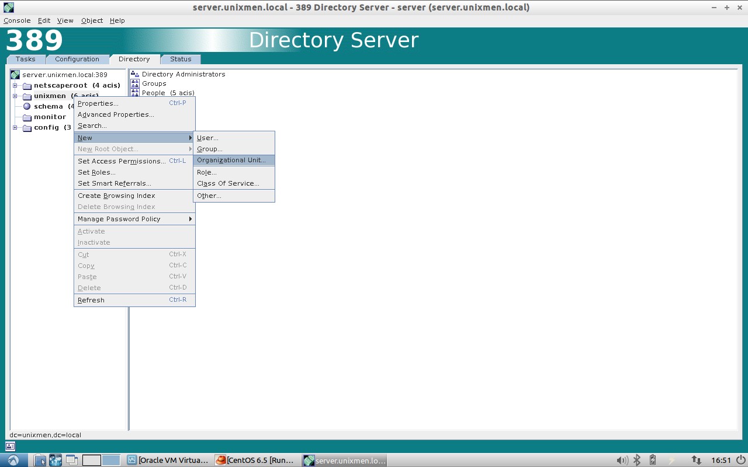Choose Search... from context menu
748x467 pixels.
pyautogui.click(x=134, y=126)
